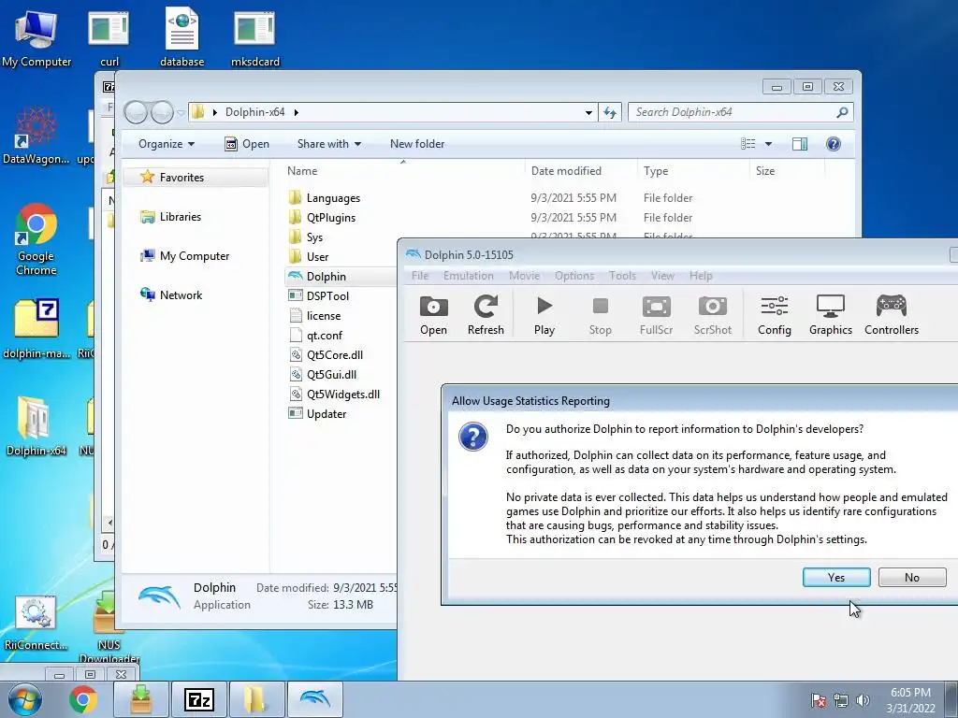Select Favorites in the navigation pane
The image size is (958, 718).
click(x=196, y=177)
